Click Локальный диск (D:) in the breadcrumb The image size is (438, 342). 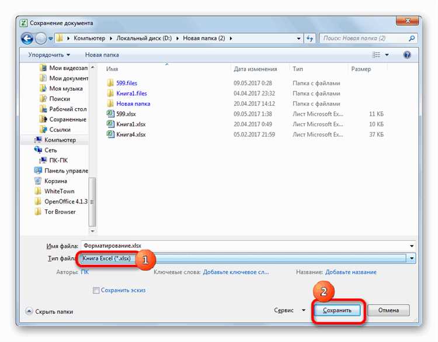[x=144, y=39]
